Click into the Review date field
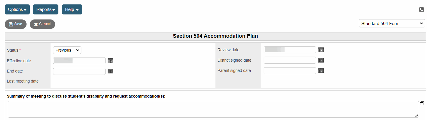Screen dimensions: 427x120 (290, 50)
